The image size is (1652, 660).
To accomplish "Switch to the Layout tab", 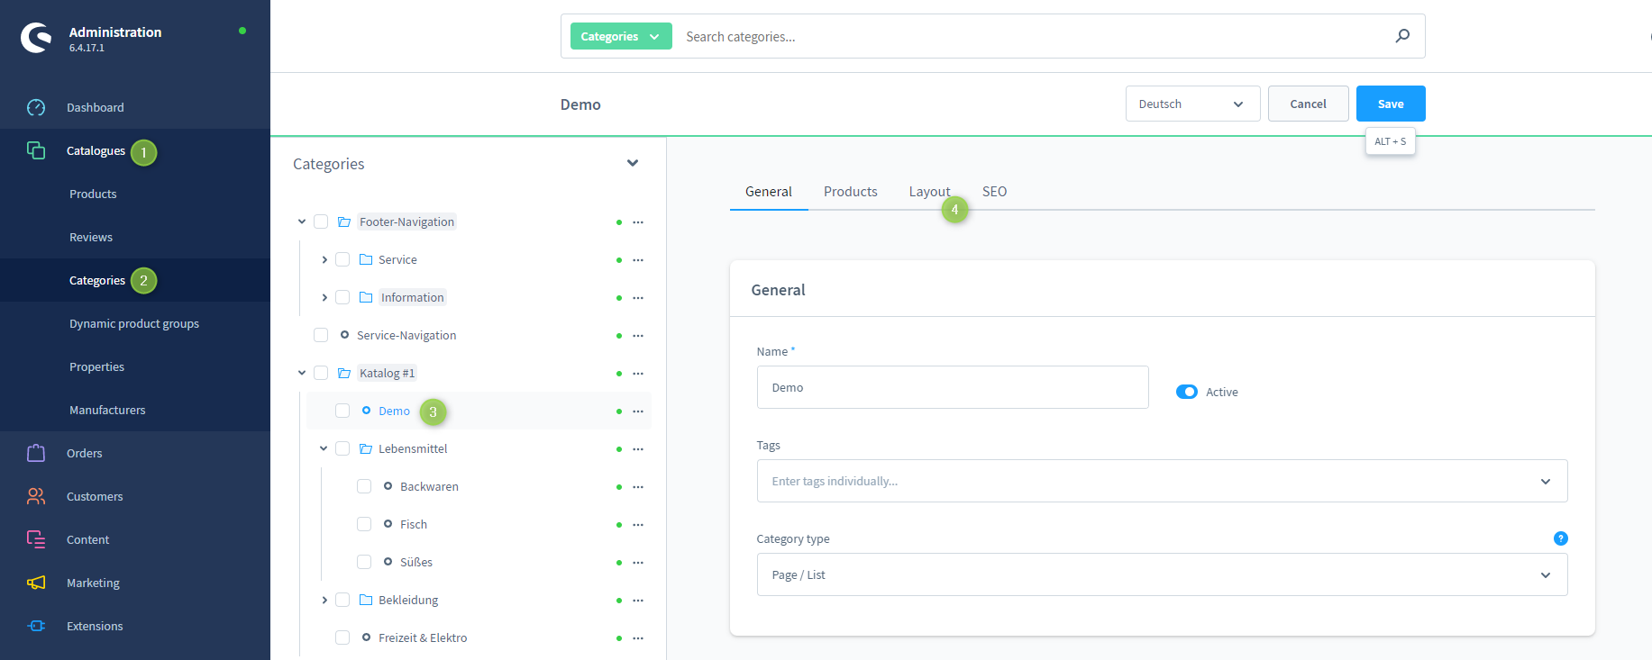I will (929, 192).
